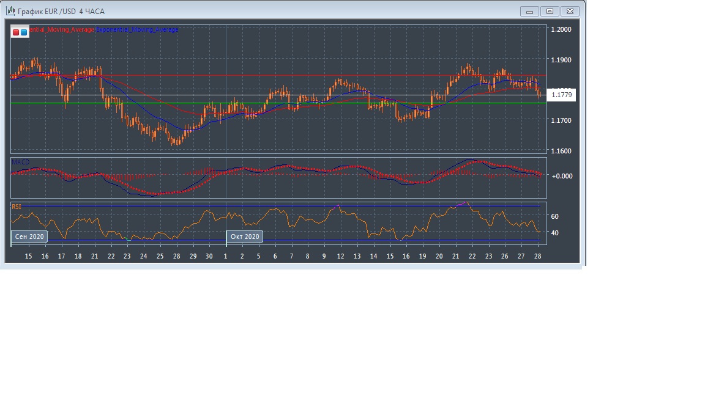Click the MACD +0.000 axis label
The width and height of the screenshot is (705, 396).
[x=561, y=176]
